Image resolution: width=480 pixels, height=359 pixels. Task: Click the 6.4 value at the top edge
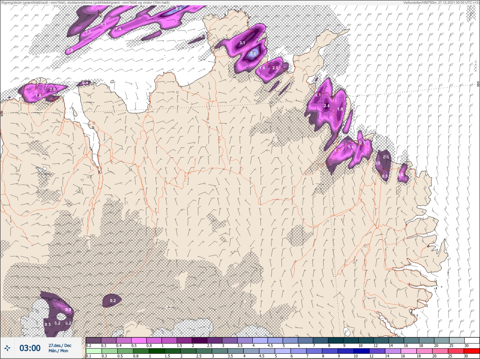point(178,8)
